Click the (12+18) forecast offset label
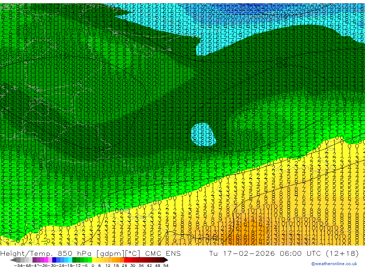Image resolution: width=365 pixels, height=267 pixels. (x=342, y=253)
